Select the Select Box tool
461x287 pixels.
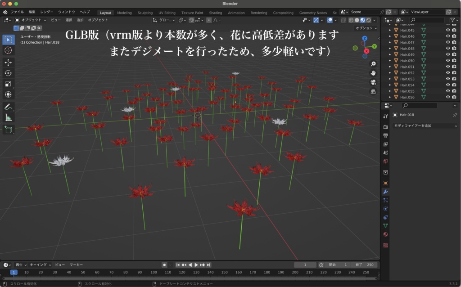point(8,40)
